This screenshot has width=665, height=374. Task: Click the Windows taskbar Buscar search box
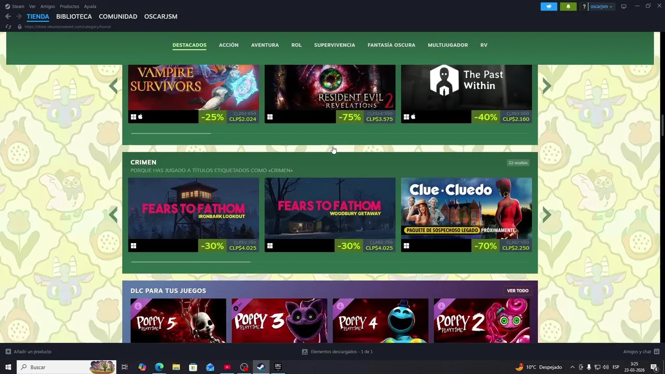click(66, 367)
